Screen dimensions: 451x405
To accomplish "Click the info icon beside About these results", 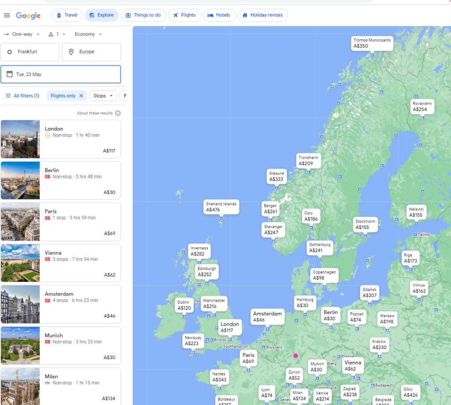I will 118,113.
